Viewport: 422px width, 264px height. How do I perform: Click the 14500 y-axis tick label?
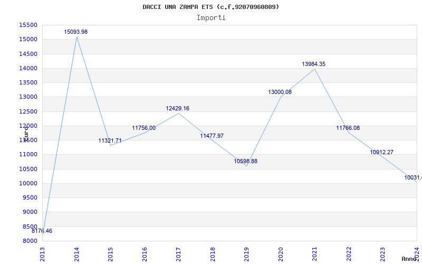coord(28,54)
